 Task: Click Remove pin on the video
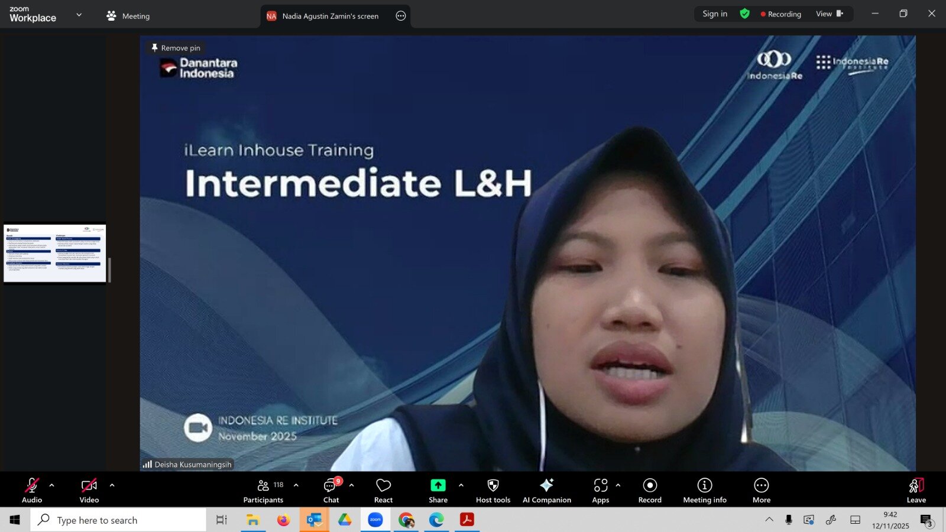[176, 48]
